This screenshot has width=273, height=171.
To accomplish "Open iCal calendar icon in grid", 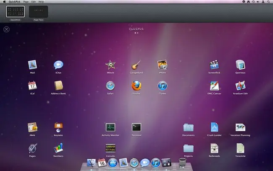I will click(x=32, y=86).
